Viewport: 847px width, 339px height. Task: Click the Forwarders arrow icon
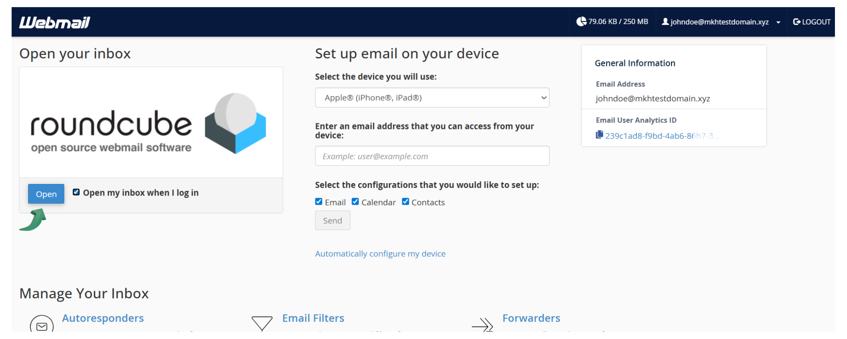482,325
